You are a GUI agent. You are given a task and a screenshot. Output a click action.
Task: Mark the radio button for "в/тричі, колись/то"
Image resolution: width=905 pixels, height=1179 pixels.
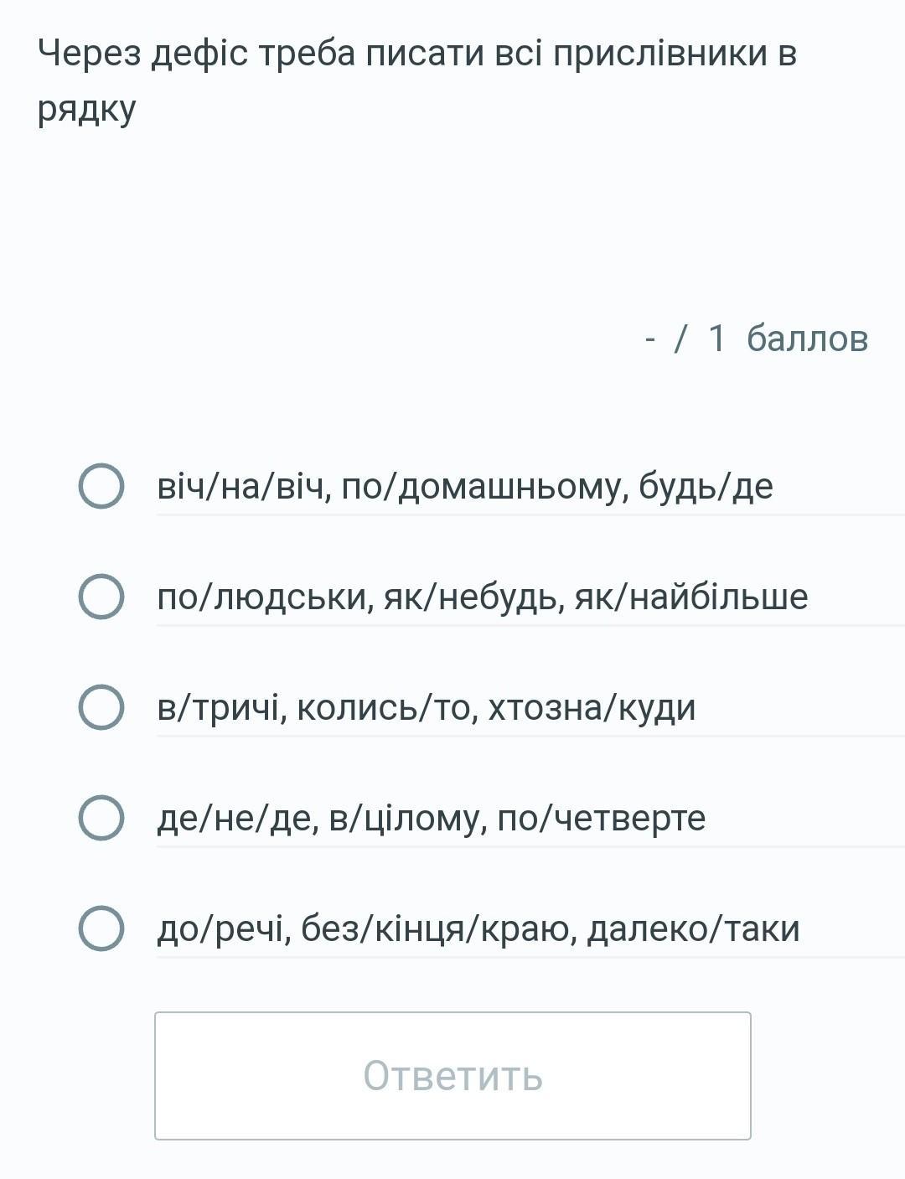click(x=101, y=707)
